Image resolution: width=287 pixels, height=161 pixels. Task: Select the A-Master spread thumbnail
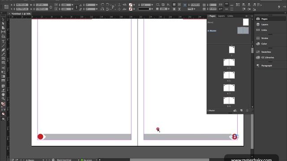(x=243, y=30)
